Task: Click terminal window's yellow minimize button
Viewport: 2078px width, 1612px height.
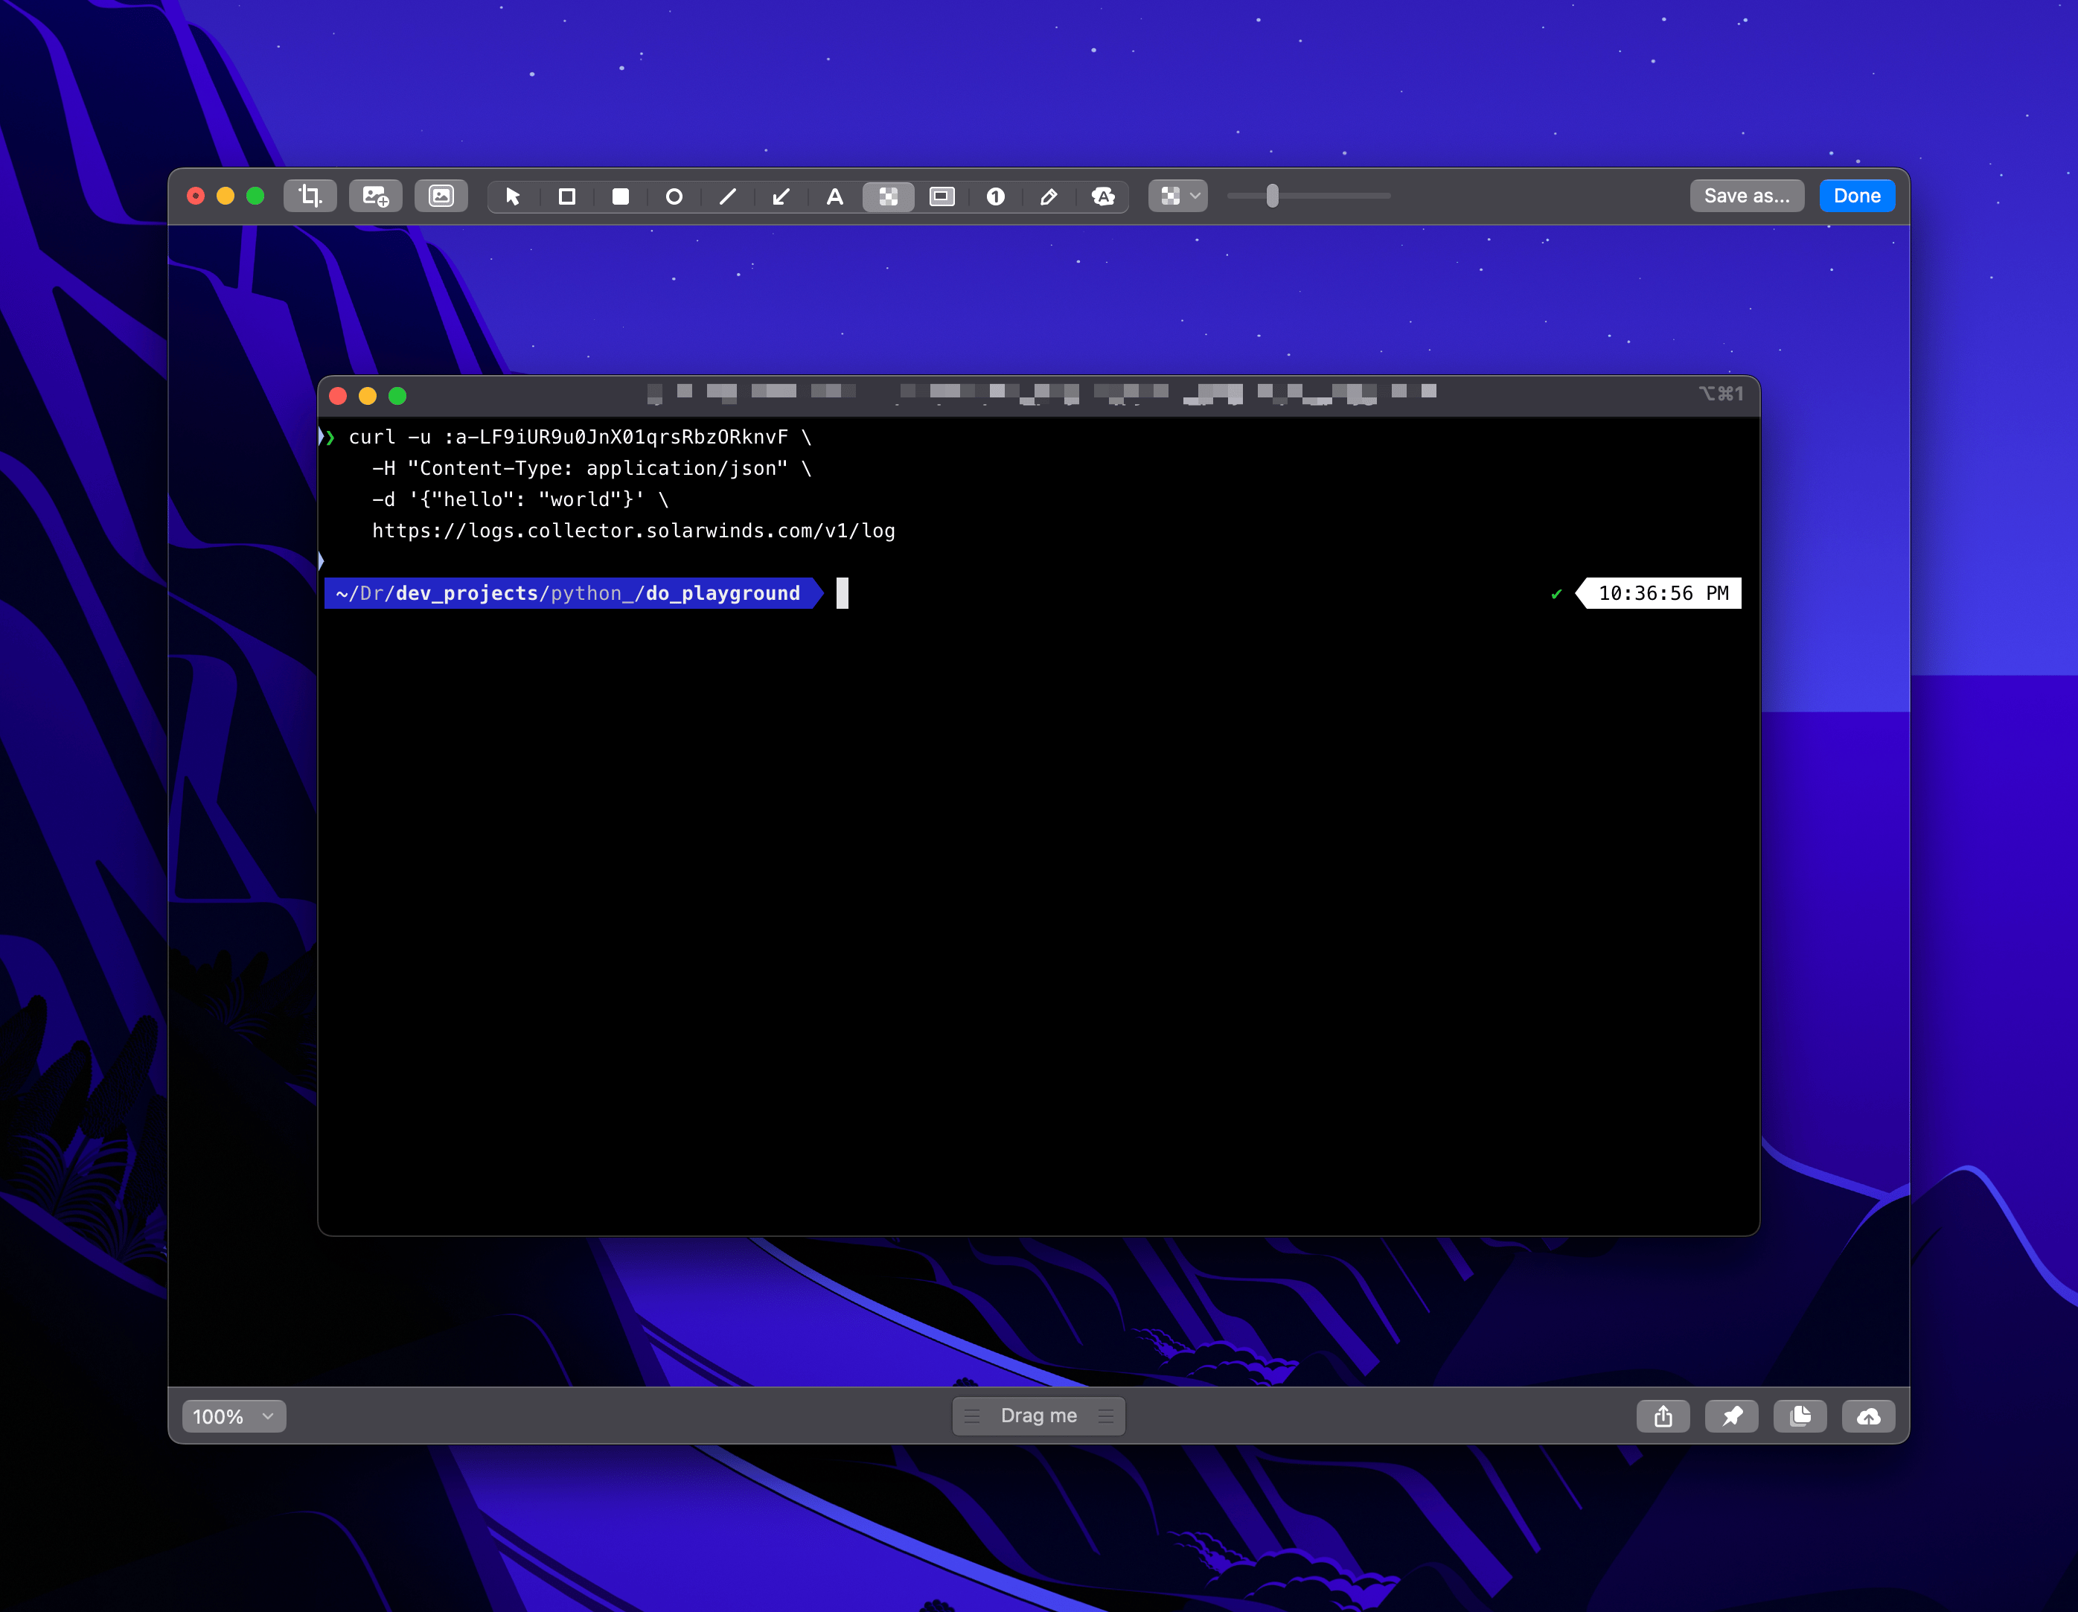Action: click(x=367, y=396)
